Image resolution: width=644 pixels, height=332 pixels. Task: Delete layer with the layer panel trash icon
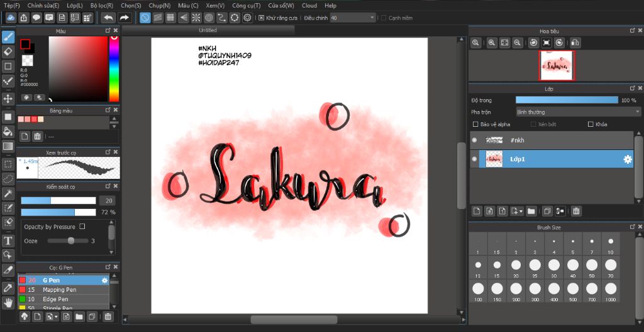pos(576,211)
